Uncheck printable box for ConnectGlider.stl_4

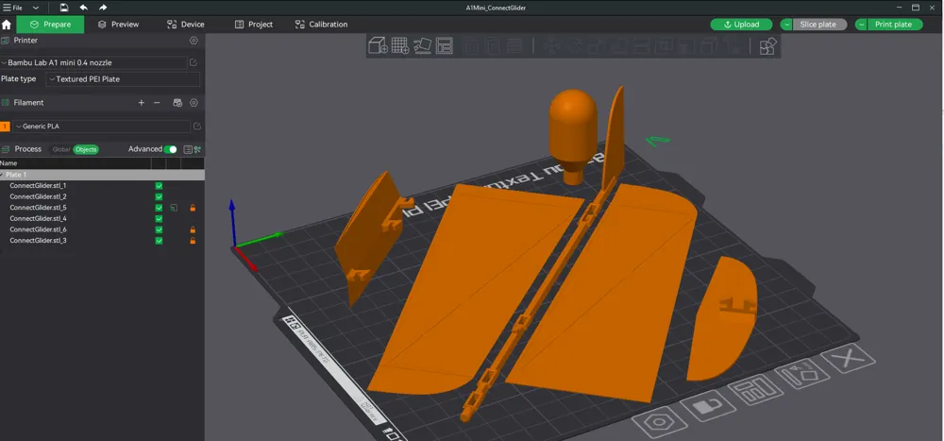point(159,219)
